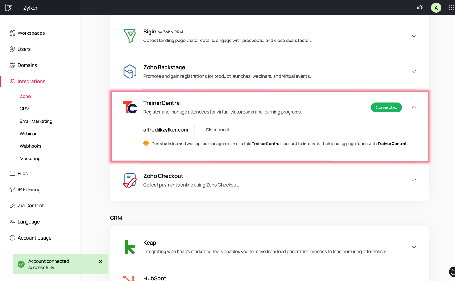
Task: Click the HubSpot title
Action: (x=155, y=278)
